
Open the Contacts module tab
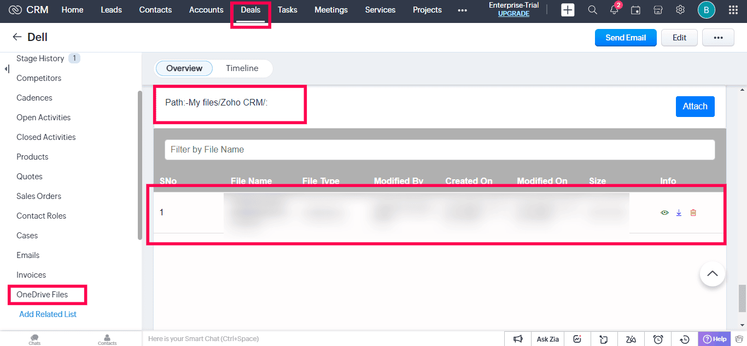pyautogui.click(x=155, y=10)
